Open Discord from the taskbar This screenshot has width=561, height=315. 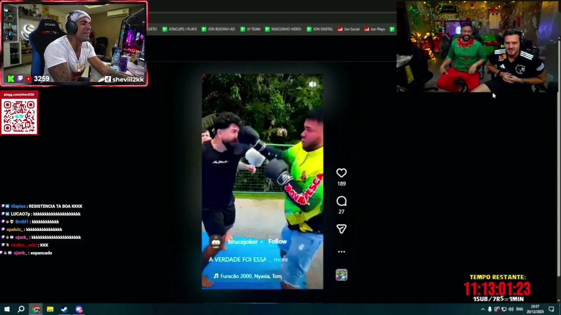79,309
